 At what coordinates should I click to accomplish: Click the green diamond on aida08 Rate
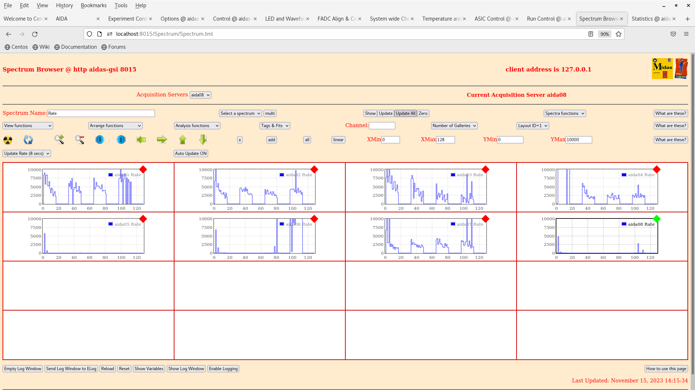(657, 219)
